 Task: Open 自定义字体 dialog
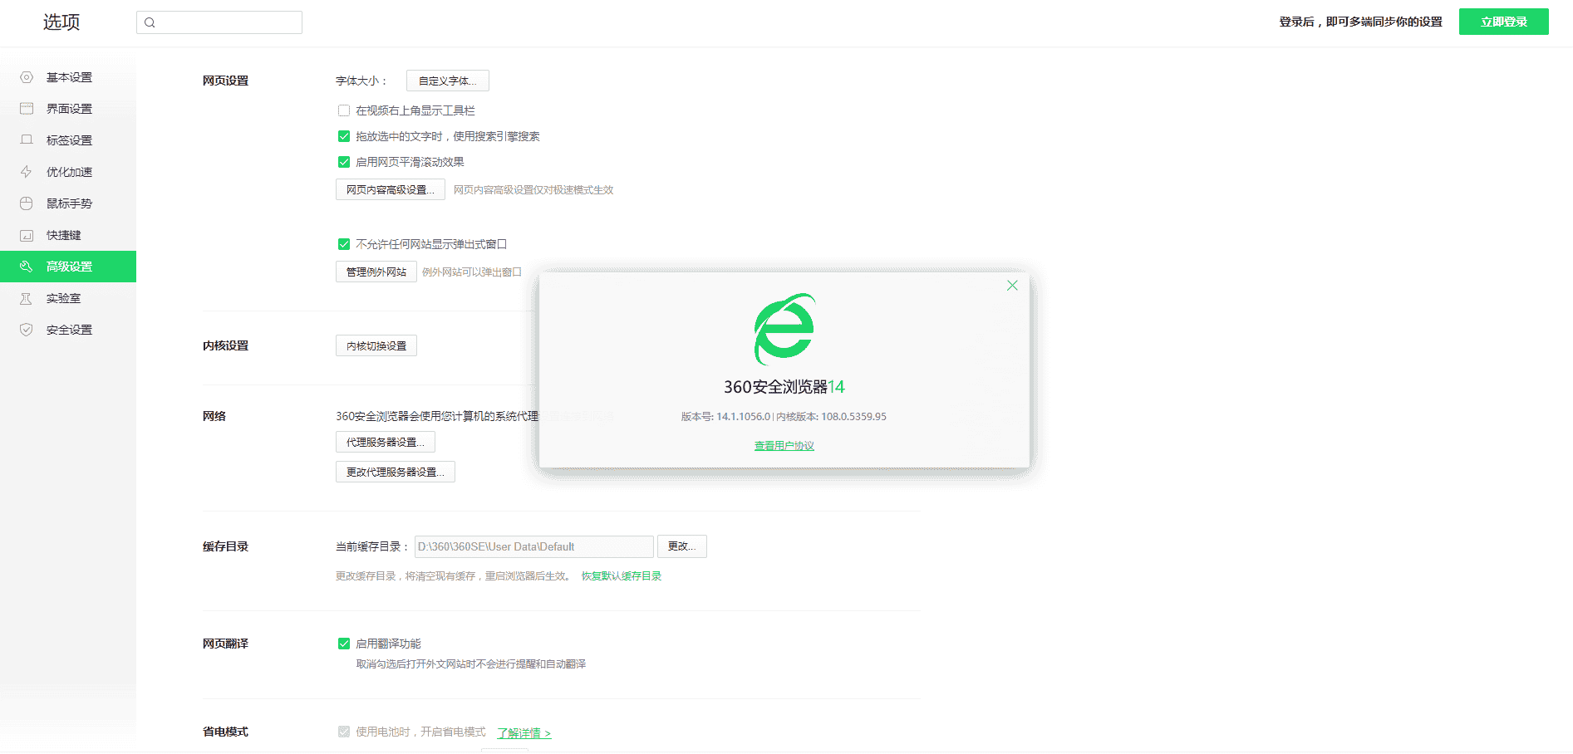click(x=448, y=81)
